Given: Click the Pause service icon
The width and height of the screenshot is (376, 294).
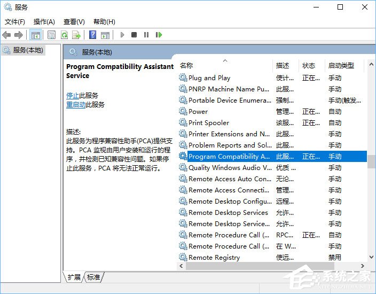Looking at the screenshot, I should [x=146, y=35].
